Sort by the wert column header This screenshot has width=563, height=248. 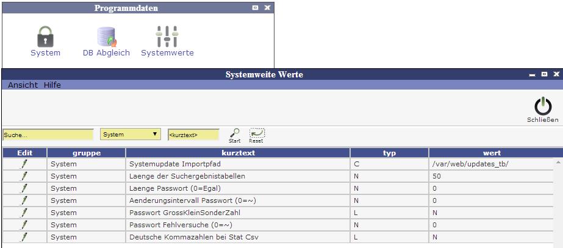492,153
